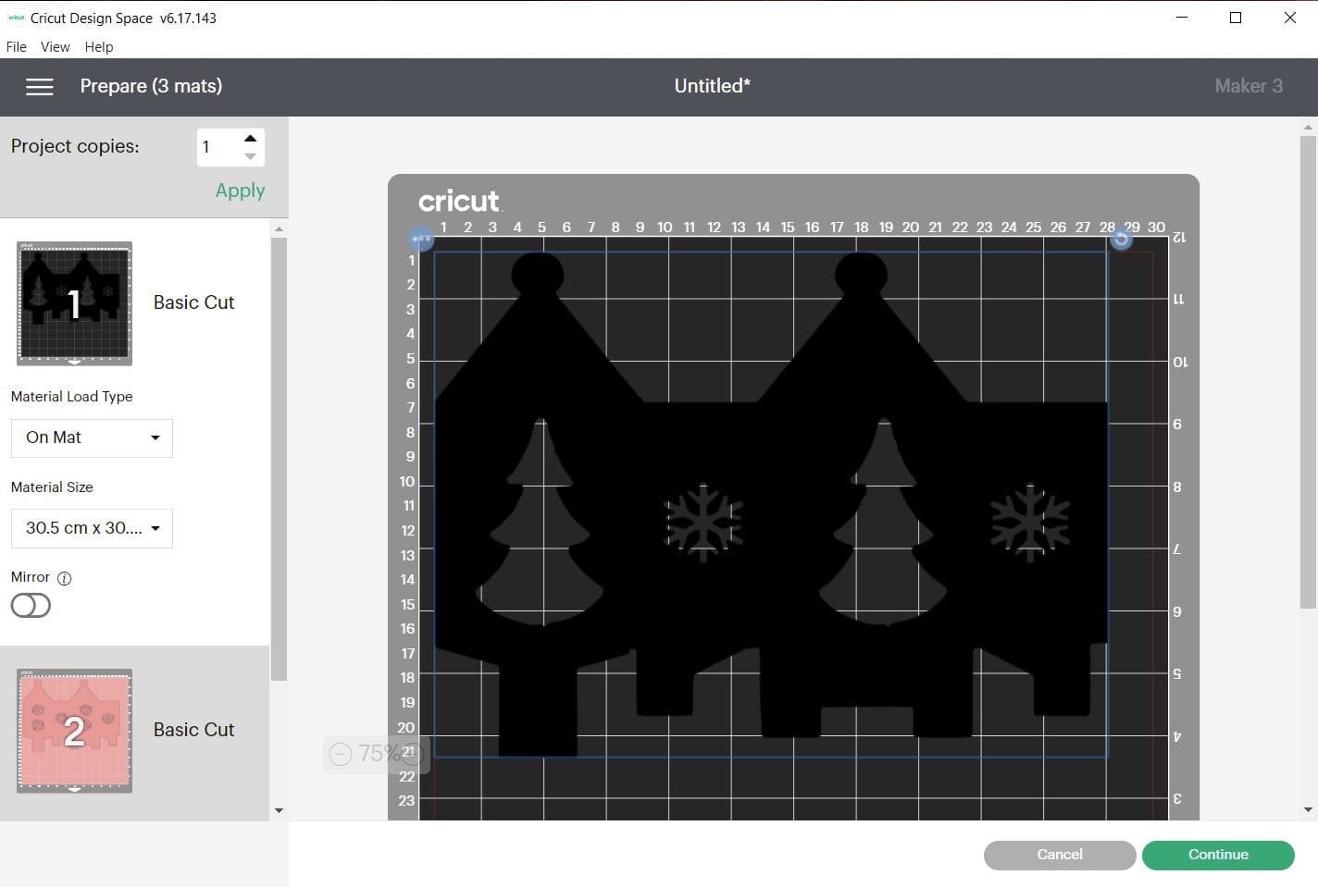Screen dimensions: 1318x887
Task: Zoom out using the minus icon
Action: 341,754
